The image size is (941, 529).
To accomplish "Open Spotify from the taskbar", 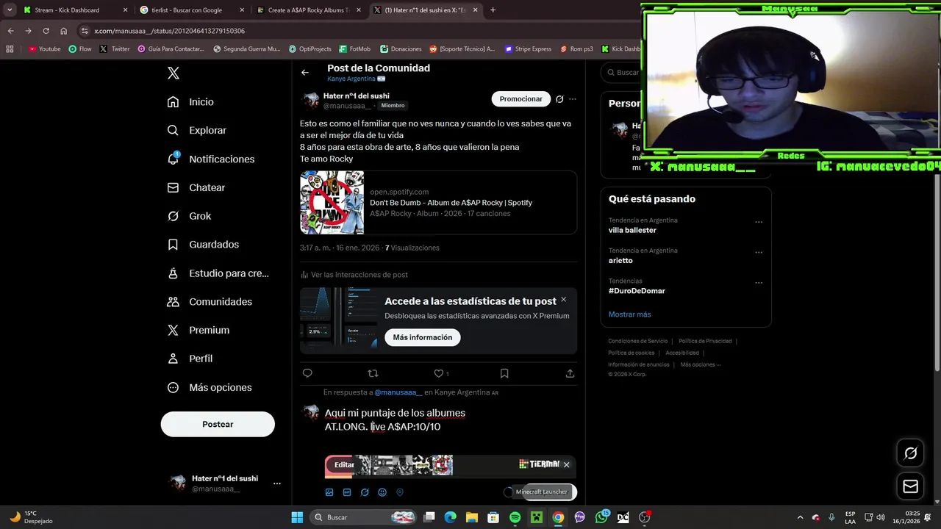I will pyautogui.click(x=515, y=517).
